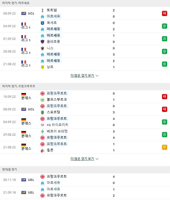Click the Nice club emblem

pyautogui.click(x=42, y=48)
